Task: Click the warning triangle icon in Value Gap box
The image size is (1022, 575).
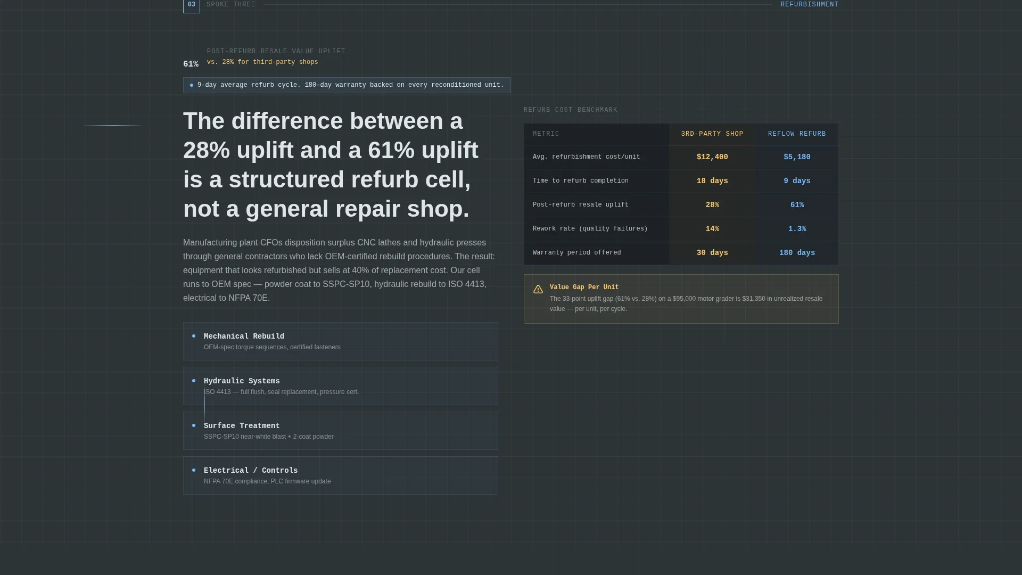Action: point(538,289)
